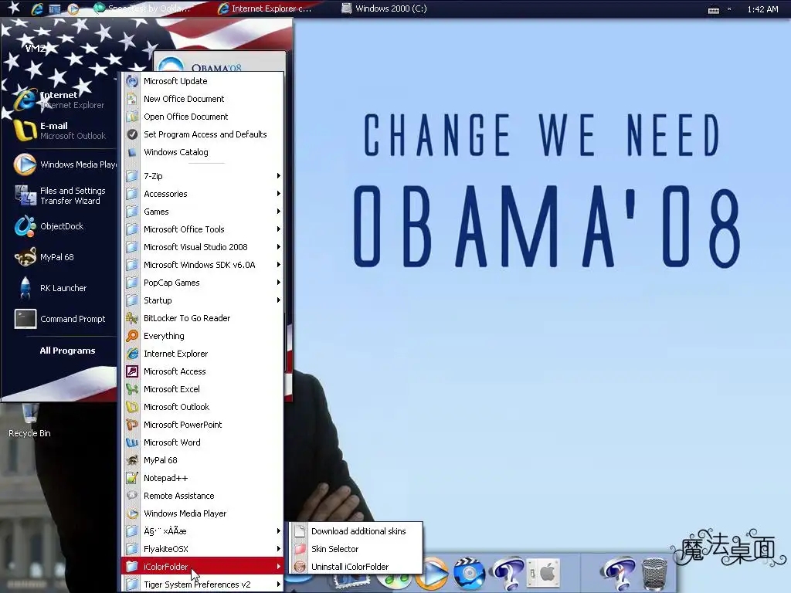The image size is (791, 593).
Task: Click the star Start button in the taskbar
Action: 14,8
